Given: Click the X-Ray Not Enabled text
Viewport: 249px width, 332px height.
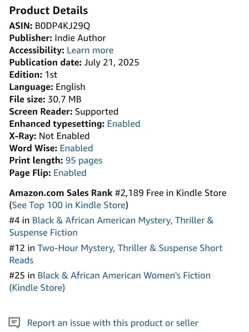Looking at the screenshot, I should click(49, 136).
